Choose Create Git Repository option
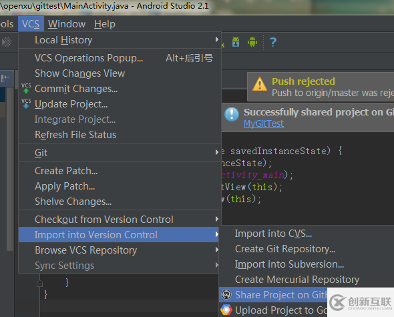394x317 pixels. click(x=307, y=249)
